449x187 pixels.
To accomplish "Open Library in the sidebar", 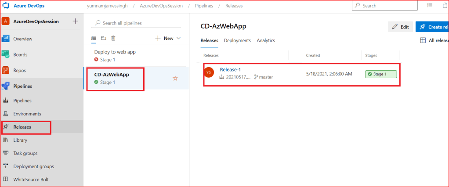I will point(20,140).
